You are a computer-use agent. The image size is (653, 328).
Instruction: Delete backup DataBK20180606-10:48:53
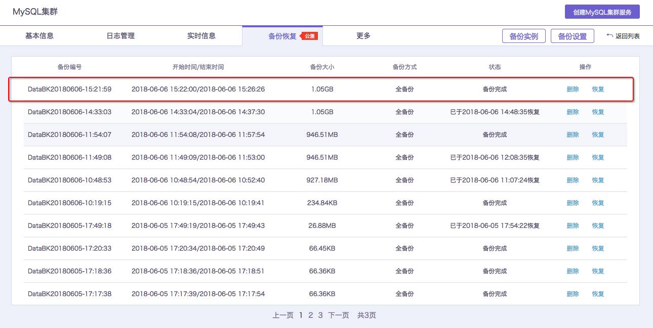pos(573,180)
